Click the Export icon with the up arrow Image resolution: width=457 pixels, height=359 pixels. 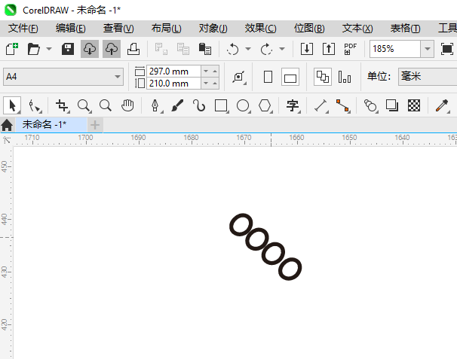coord(329,49)
